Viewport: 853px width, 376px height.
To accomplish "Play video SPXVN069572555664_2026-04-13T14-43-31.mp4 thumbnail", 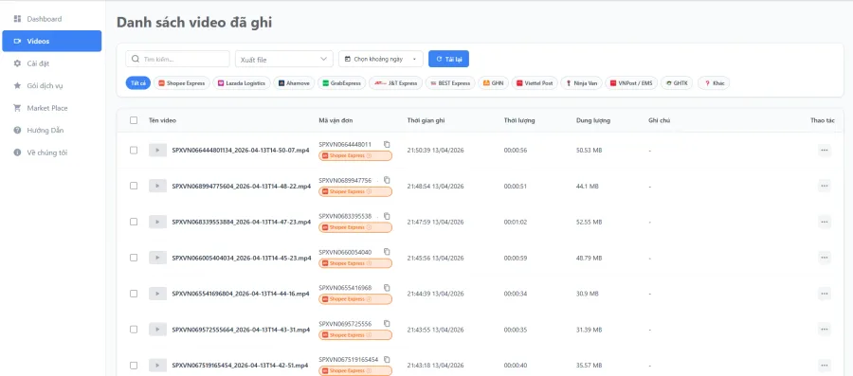I will coord(157,330).
